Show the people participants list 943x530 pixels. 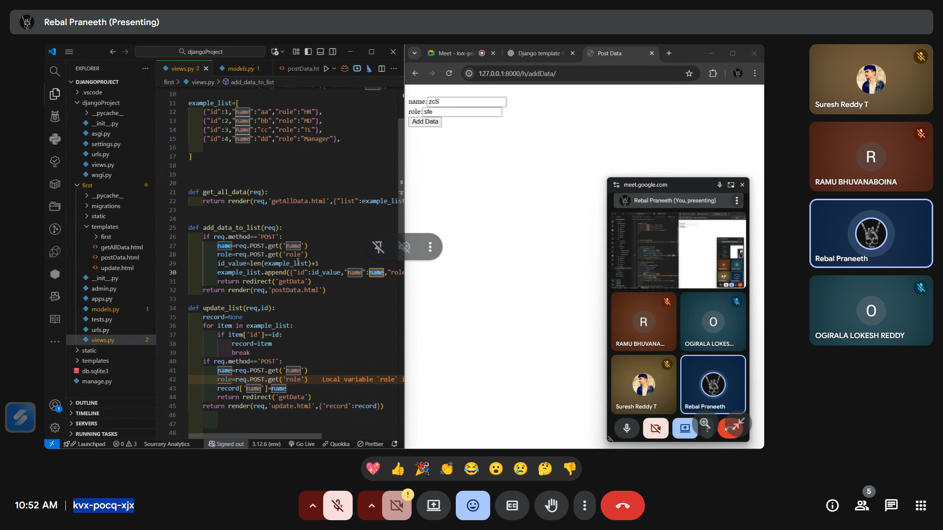pos(861,505)
